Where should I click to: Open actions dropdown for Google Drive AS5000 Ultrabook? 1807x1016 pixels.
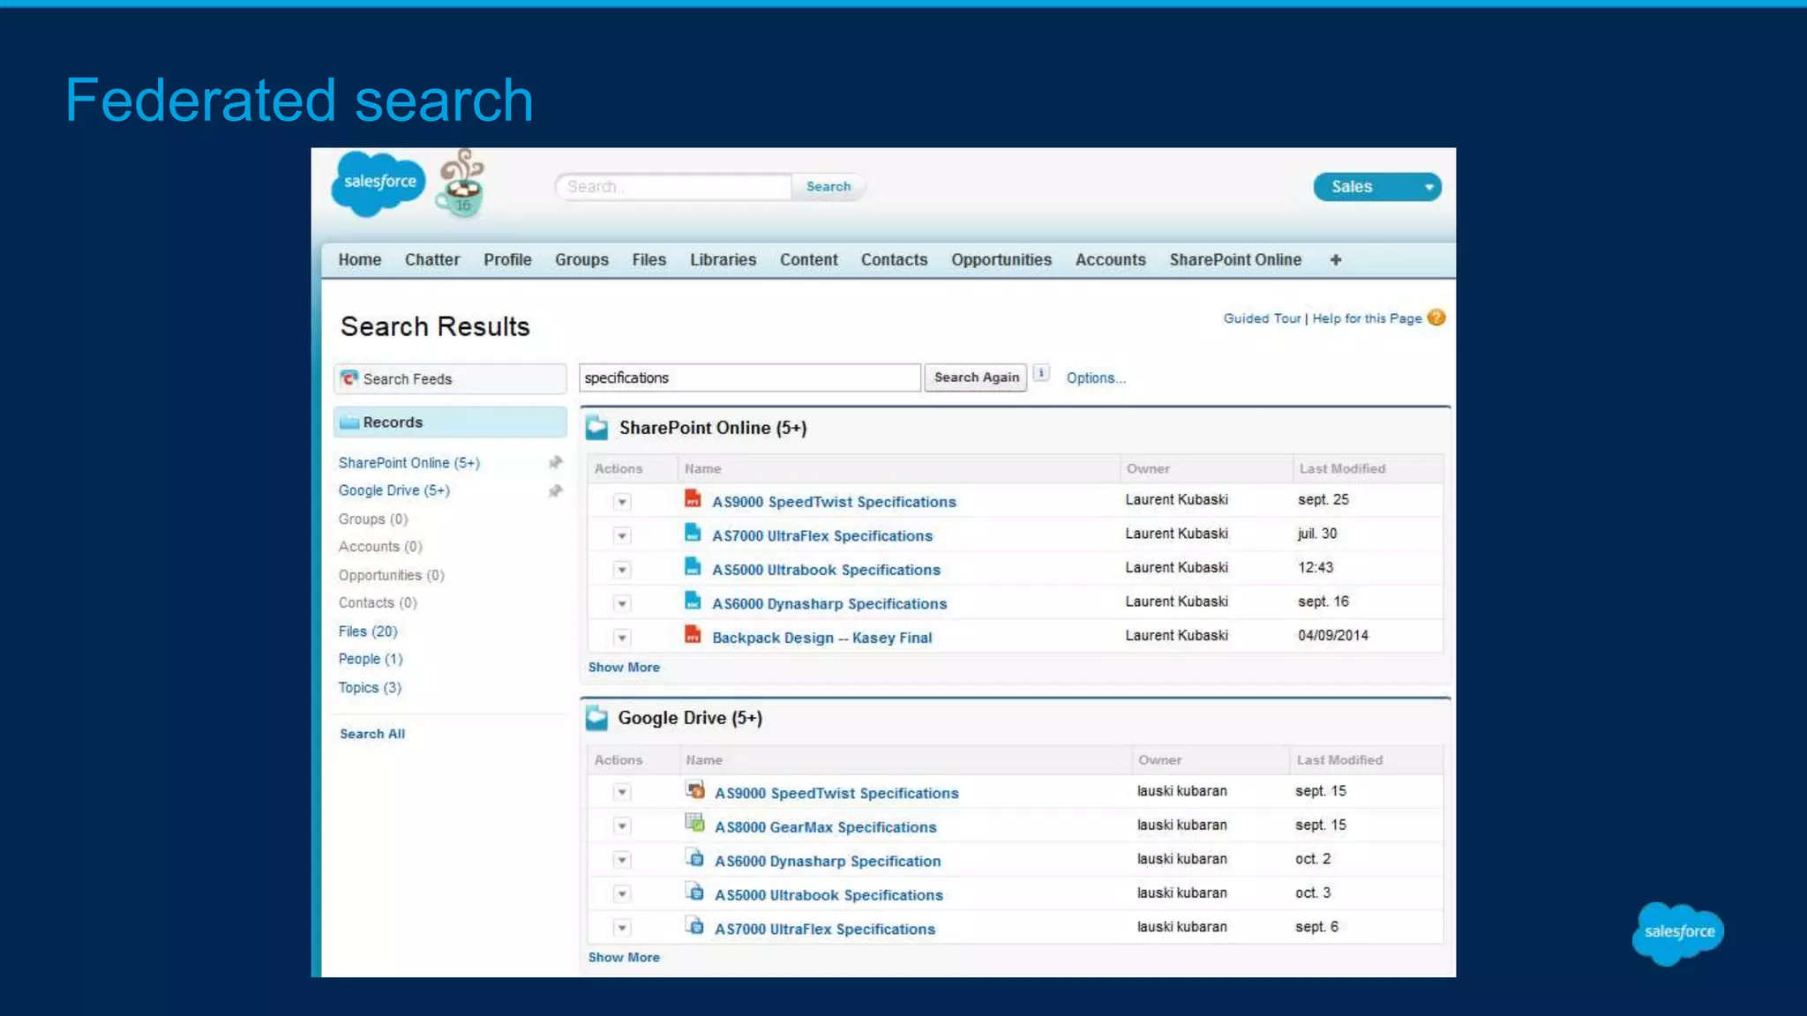click(x=622, y=894)
